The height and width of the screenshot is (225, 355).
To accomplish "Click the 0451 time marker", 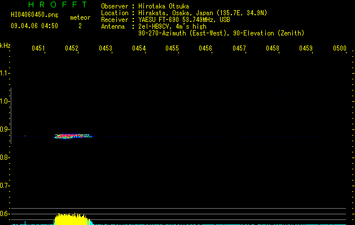I will coord(38,48).
